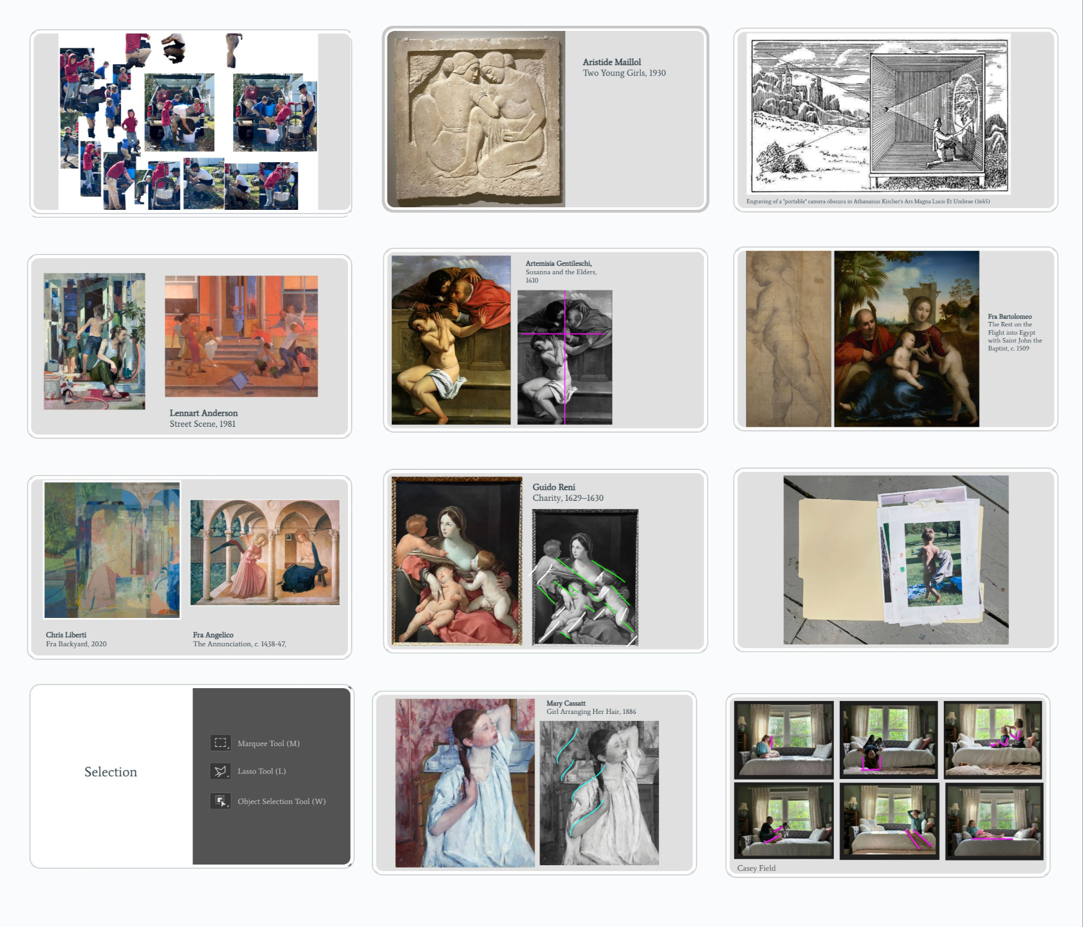1083x927 pixels.
Task: Click the "Selection" slide title
Action: (x=111, y=772)
